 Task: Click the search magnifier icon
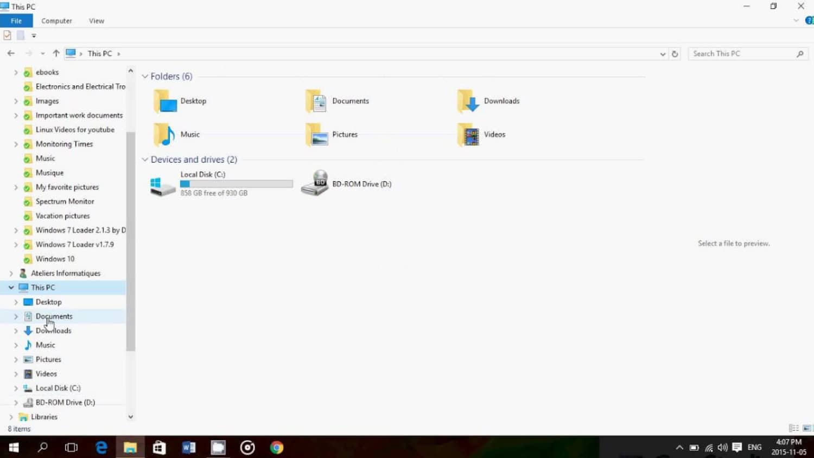(800, 54)
